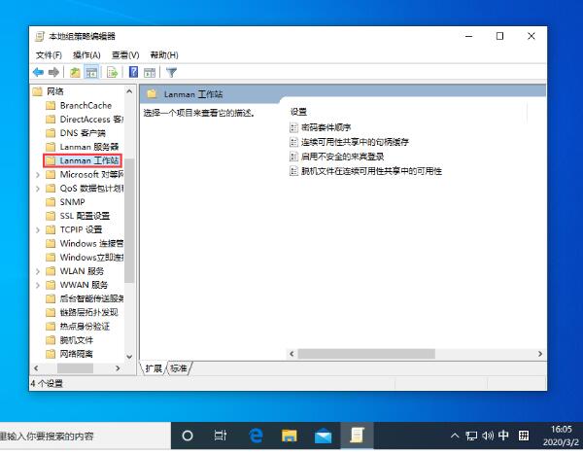
Task: Click the Forward arrow in the toolbar
Action: pyautogui.click(x=53, y=72)
